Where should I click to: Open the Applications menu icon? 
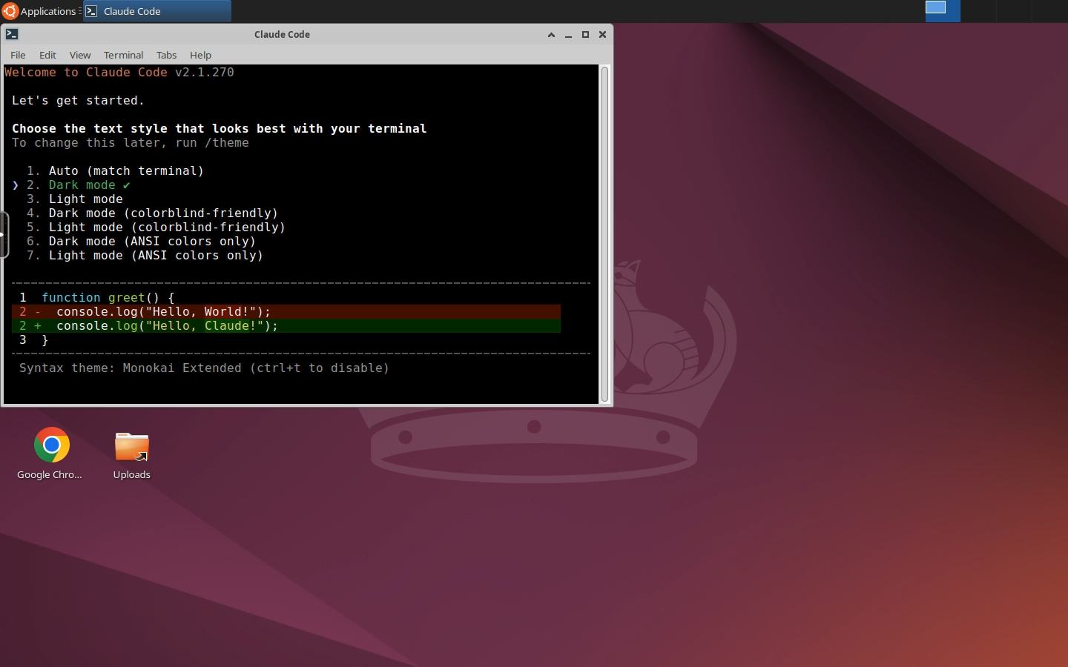click(10, 11)
